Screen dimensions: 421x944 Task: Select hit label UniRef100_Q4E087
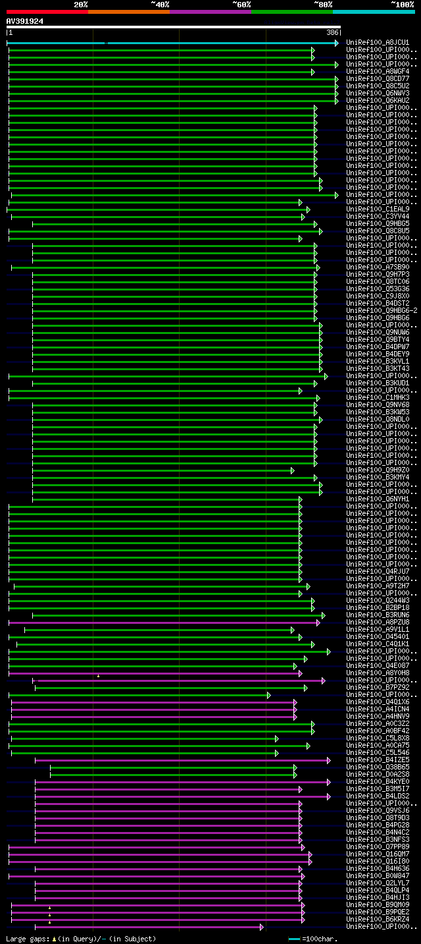coord(378,666)
